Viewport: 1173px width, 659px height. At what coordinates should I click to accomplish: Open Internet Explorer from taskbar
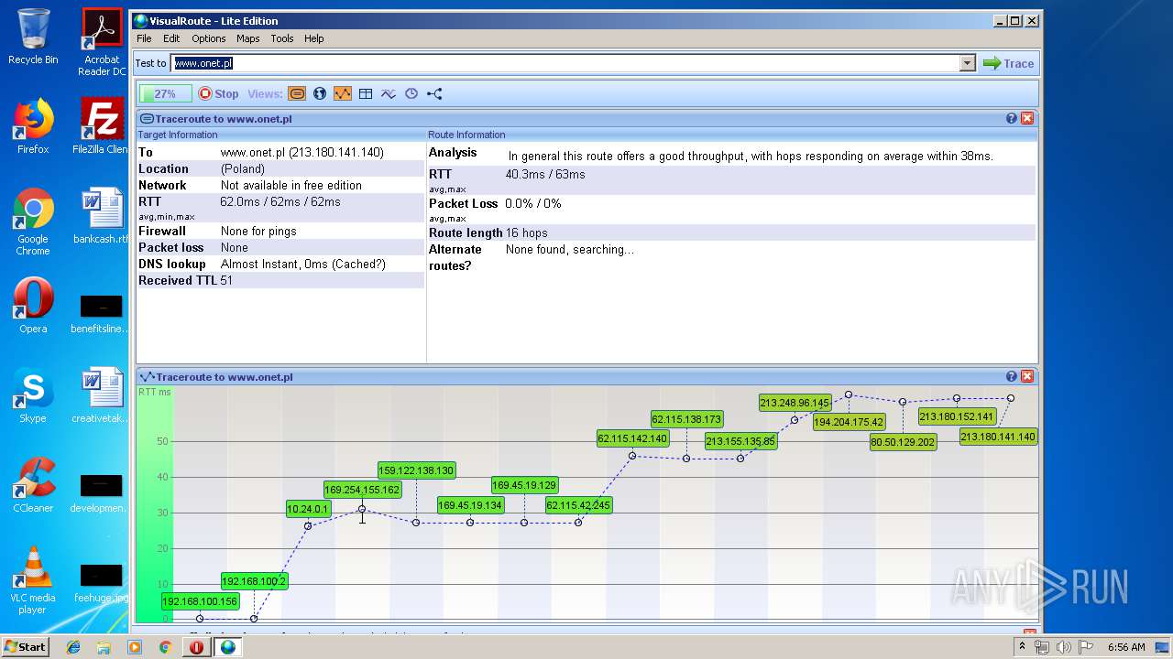coord(73,647)
